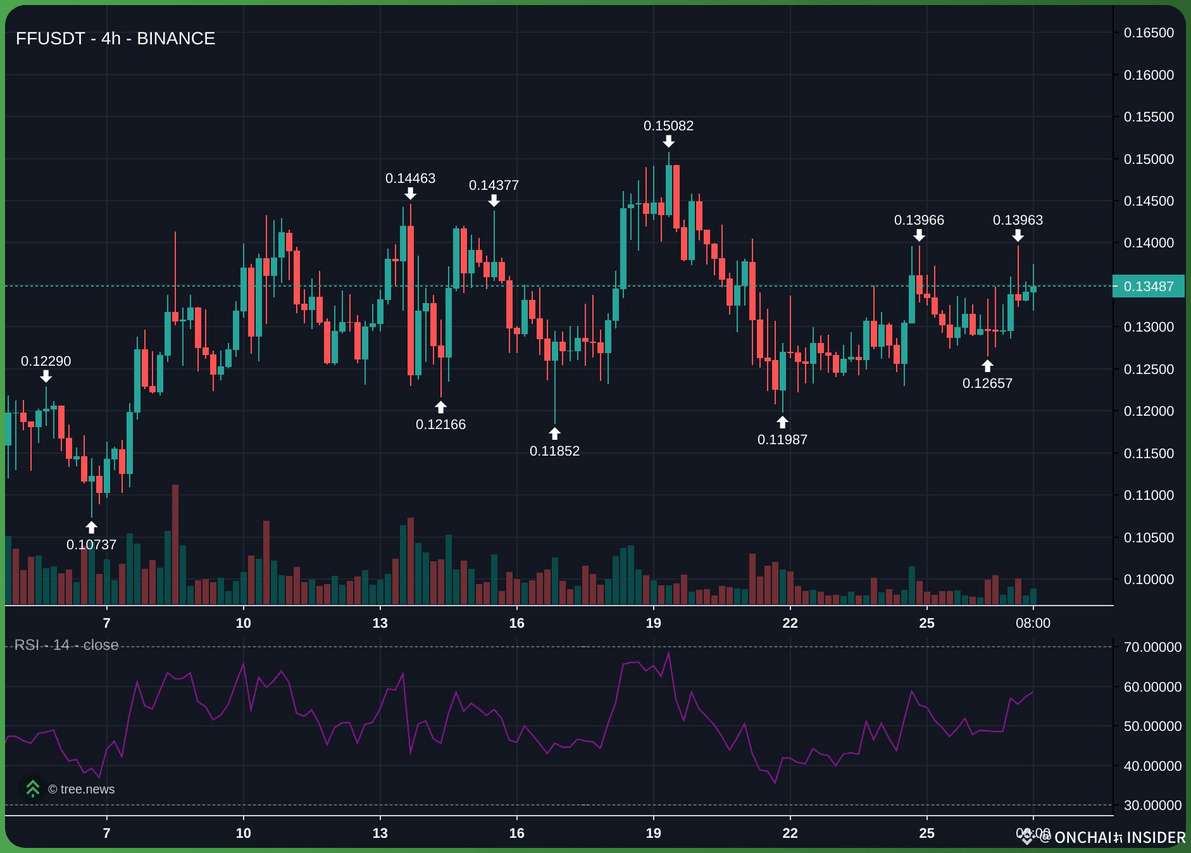Click the down arrow beneath 0.12290 label
1191x853 pixels.
(46, 377)
